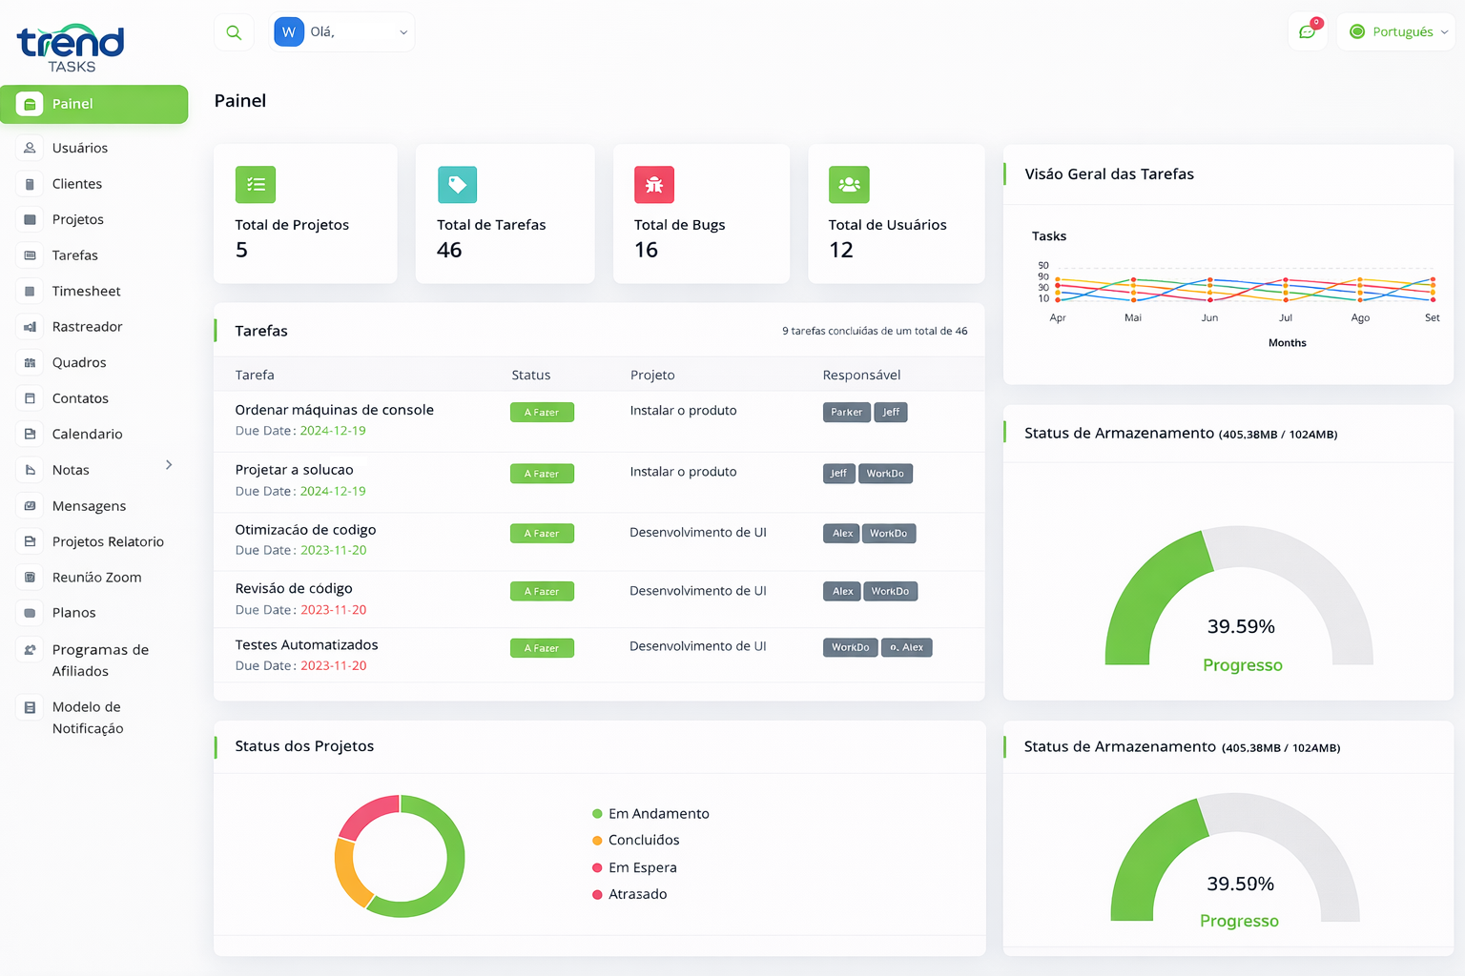Image resolution: width=1465 pixels, height=976 pixels.
Task: Open Timesheet from the sidebar
Action: tap(86, 292)
